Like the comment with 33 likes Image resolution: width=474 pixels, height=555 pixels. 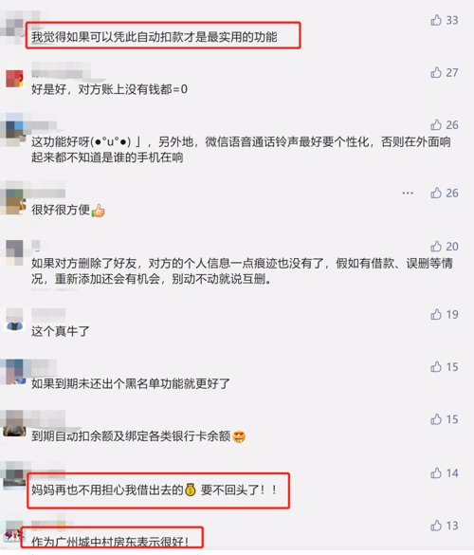click(436, 20)
